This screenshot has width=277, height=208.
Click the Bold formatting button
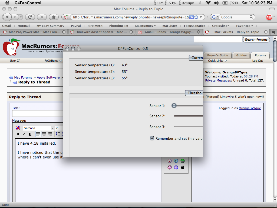[x=18, y=134]
